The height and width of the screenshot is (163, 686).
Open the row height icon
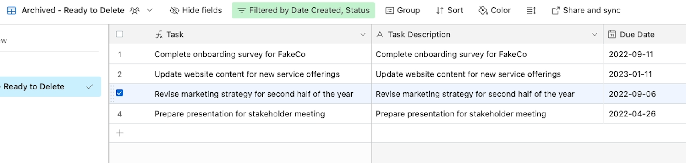[x=531, y=10]
